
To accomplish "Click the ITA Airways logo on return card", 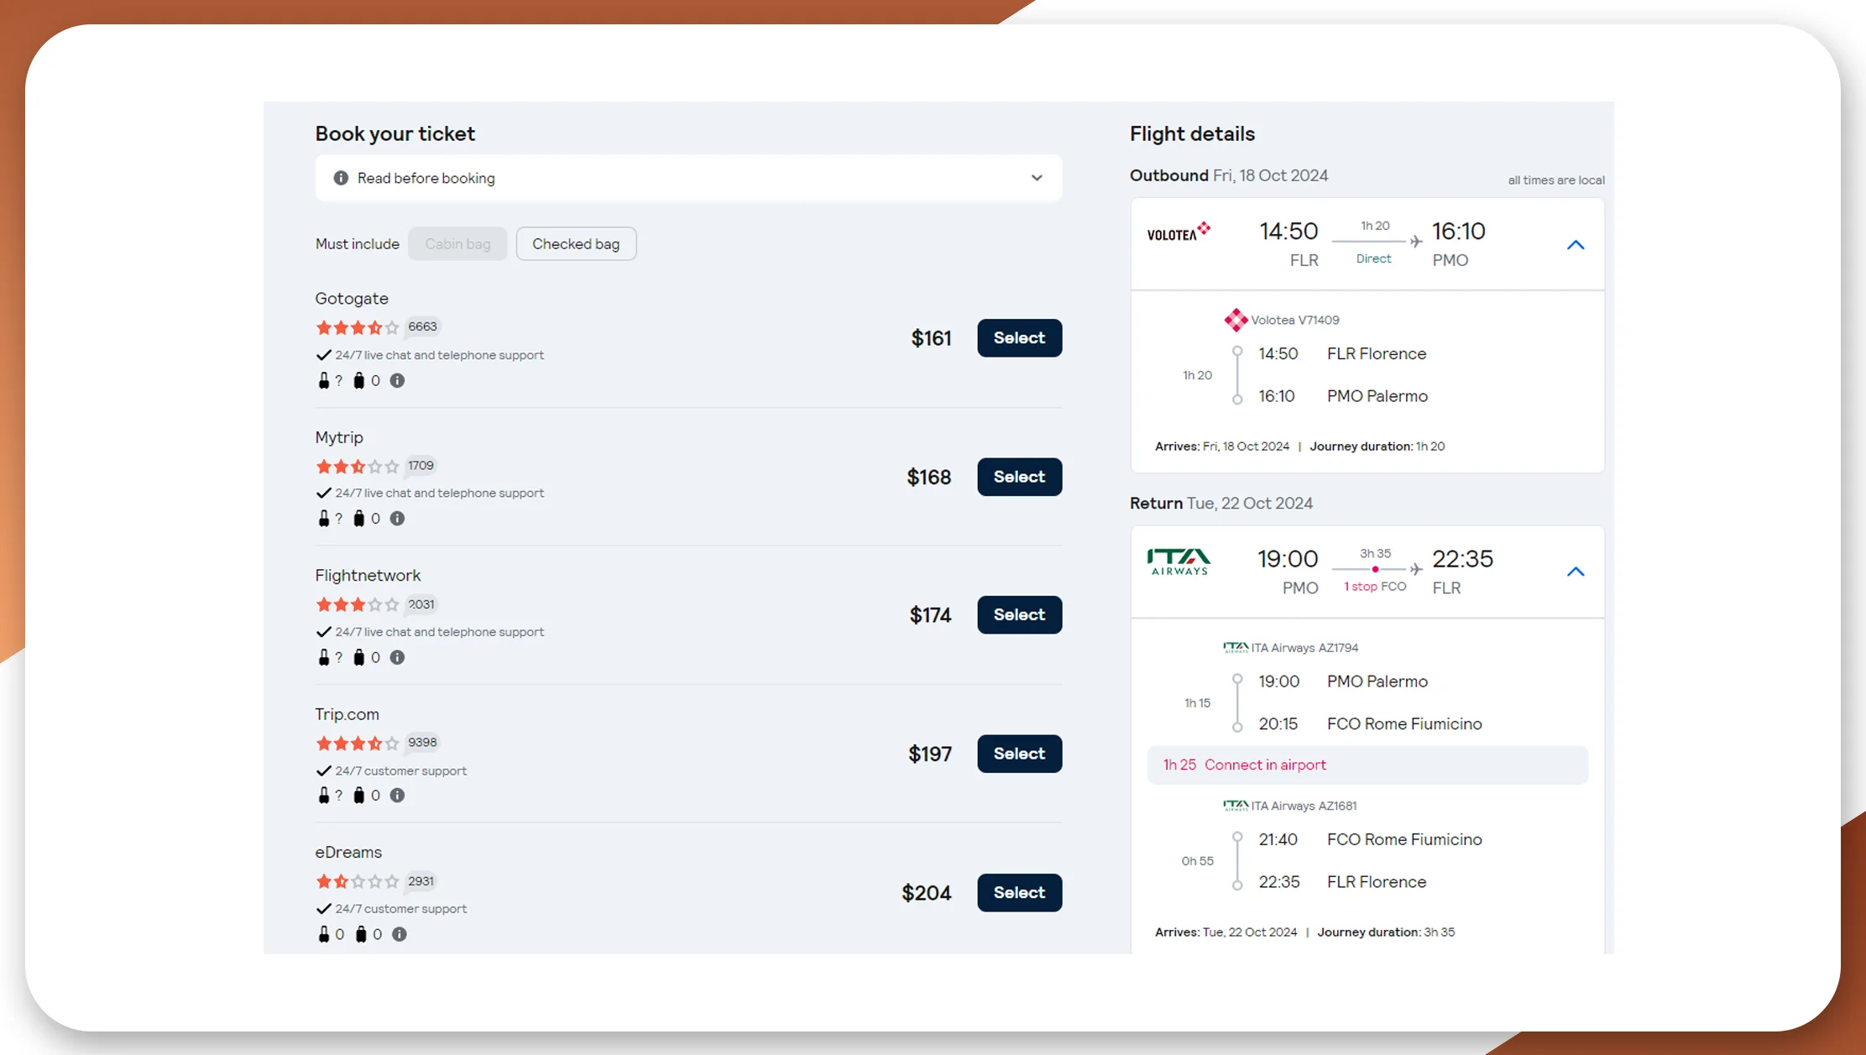I will click(1179, 561).
